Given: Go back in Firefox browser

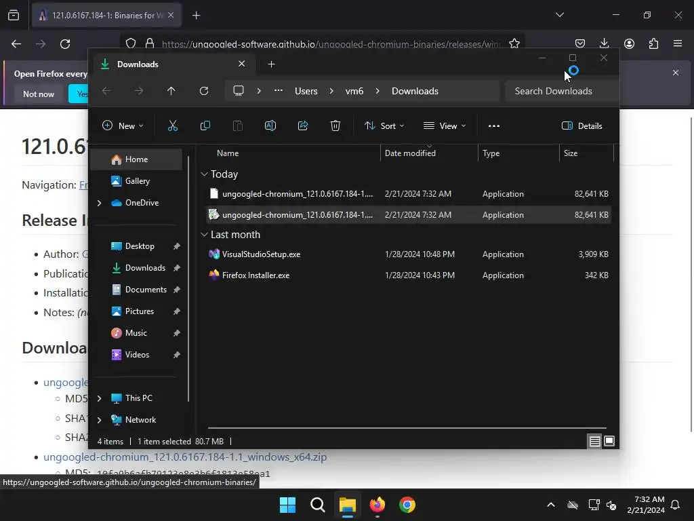Looking at the screenshot, I should click(16, 44).
